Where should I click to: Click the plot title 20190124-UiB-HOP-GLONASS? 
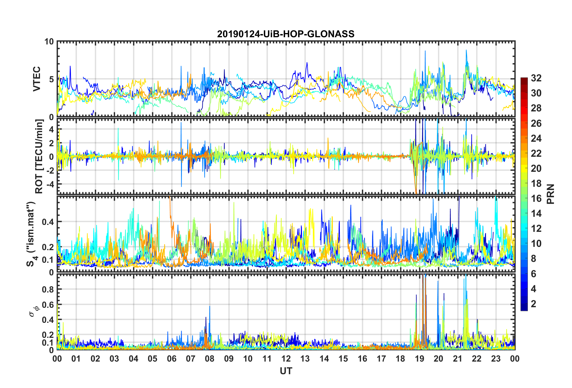(286, 34)
